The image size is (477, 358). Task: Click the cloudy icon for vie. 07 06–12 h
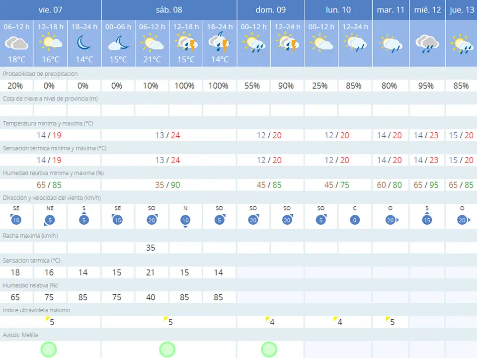coord(16,43)
